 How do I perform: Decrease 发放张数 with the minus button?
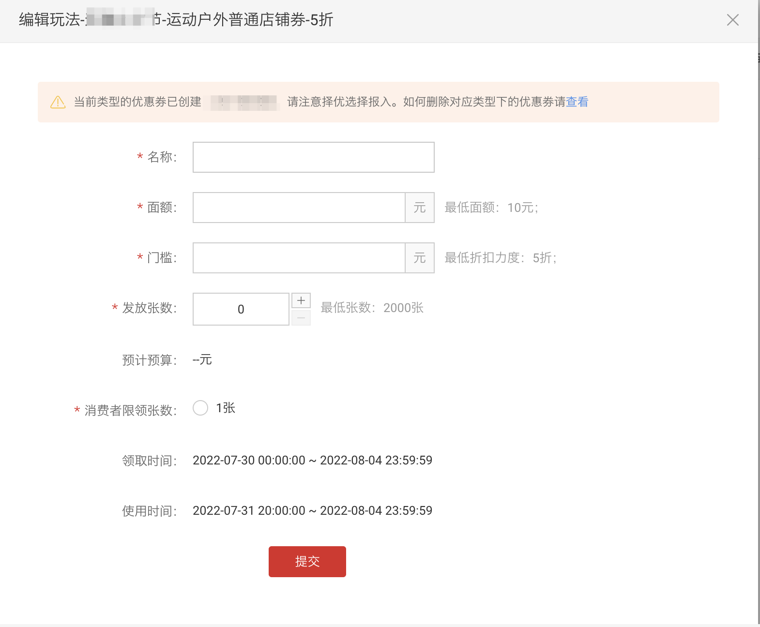coord(301,318)
